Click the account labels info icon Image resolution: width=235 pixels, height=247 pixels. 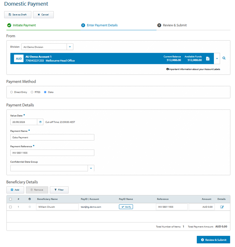click(x=167, y=69)
